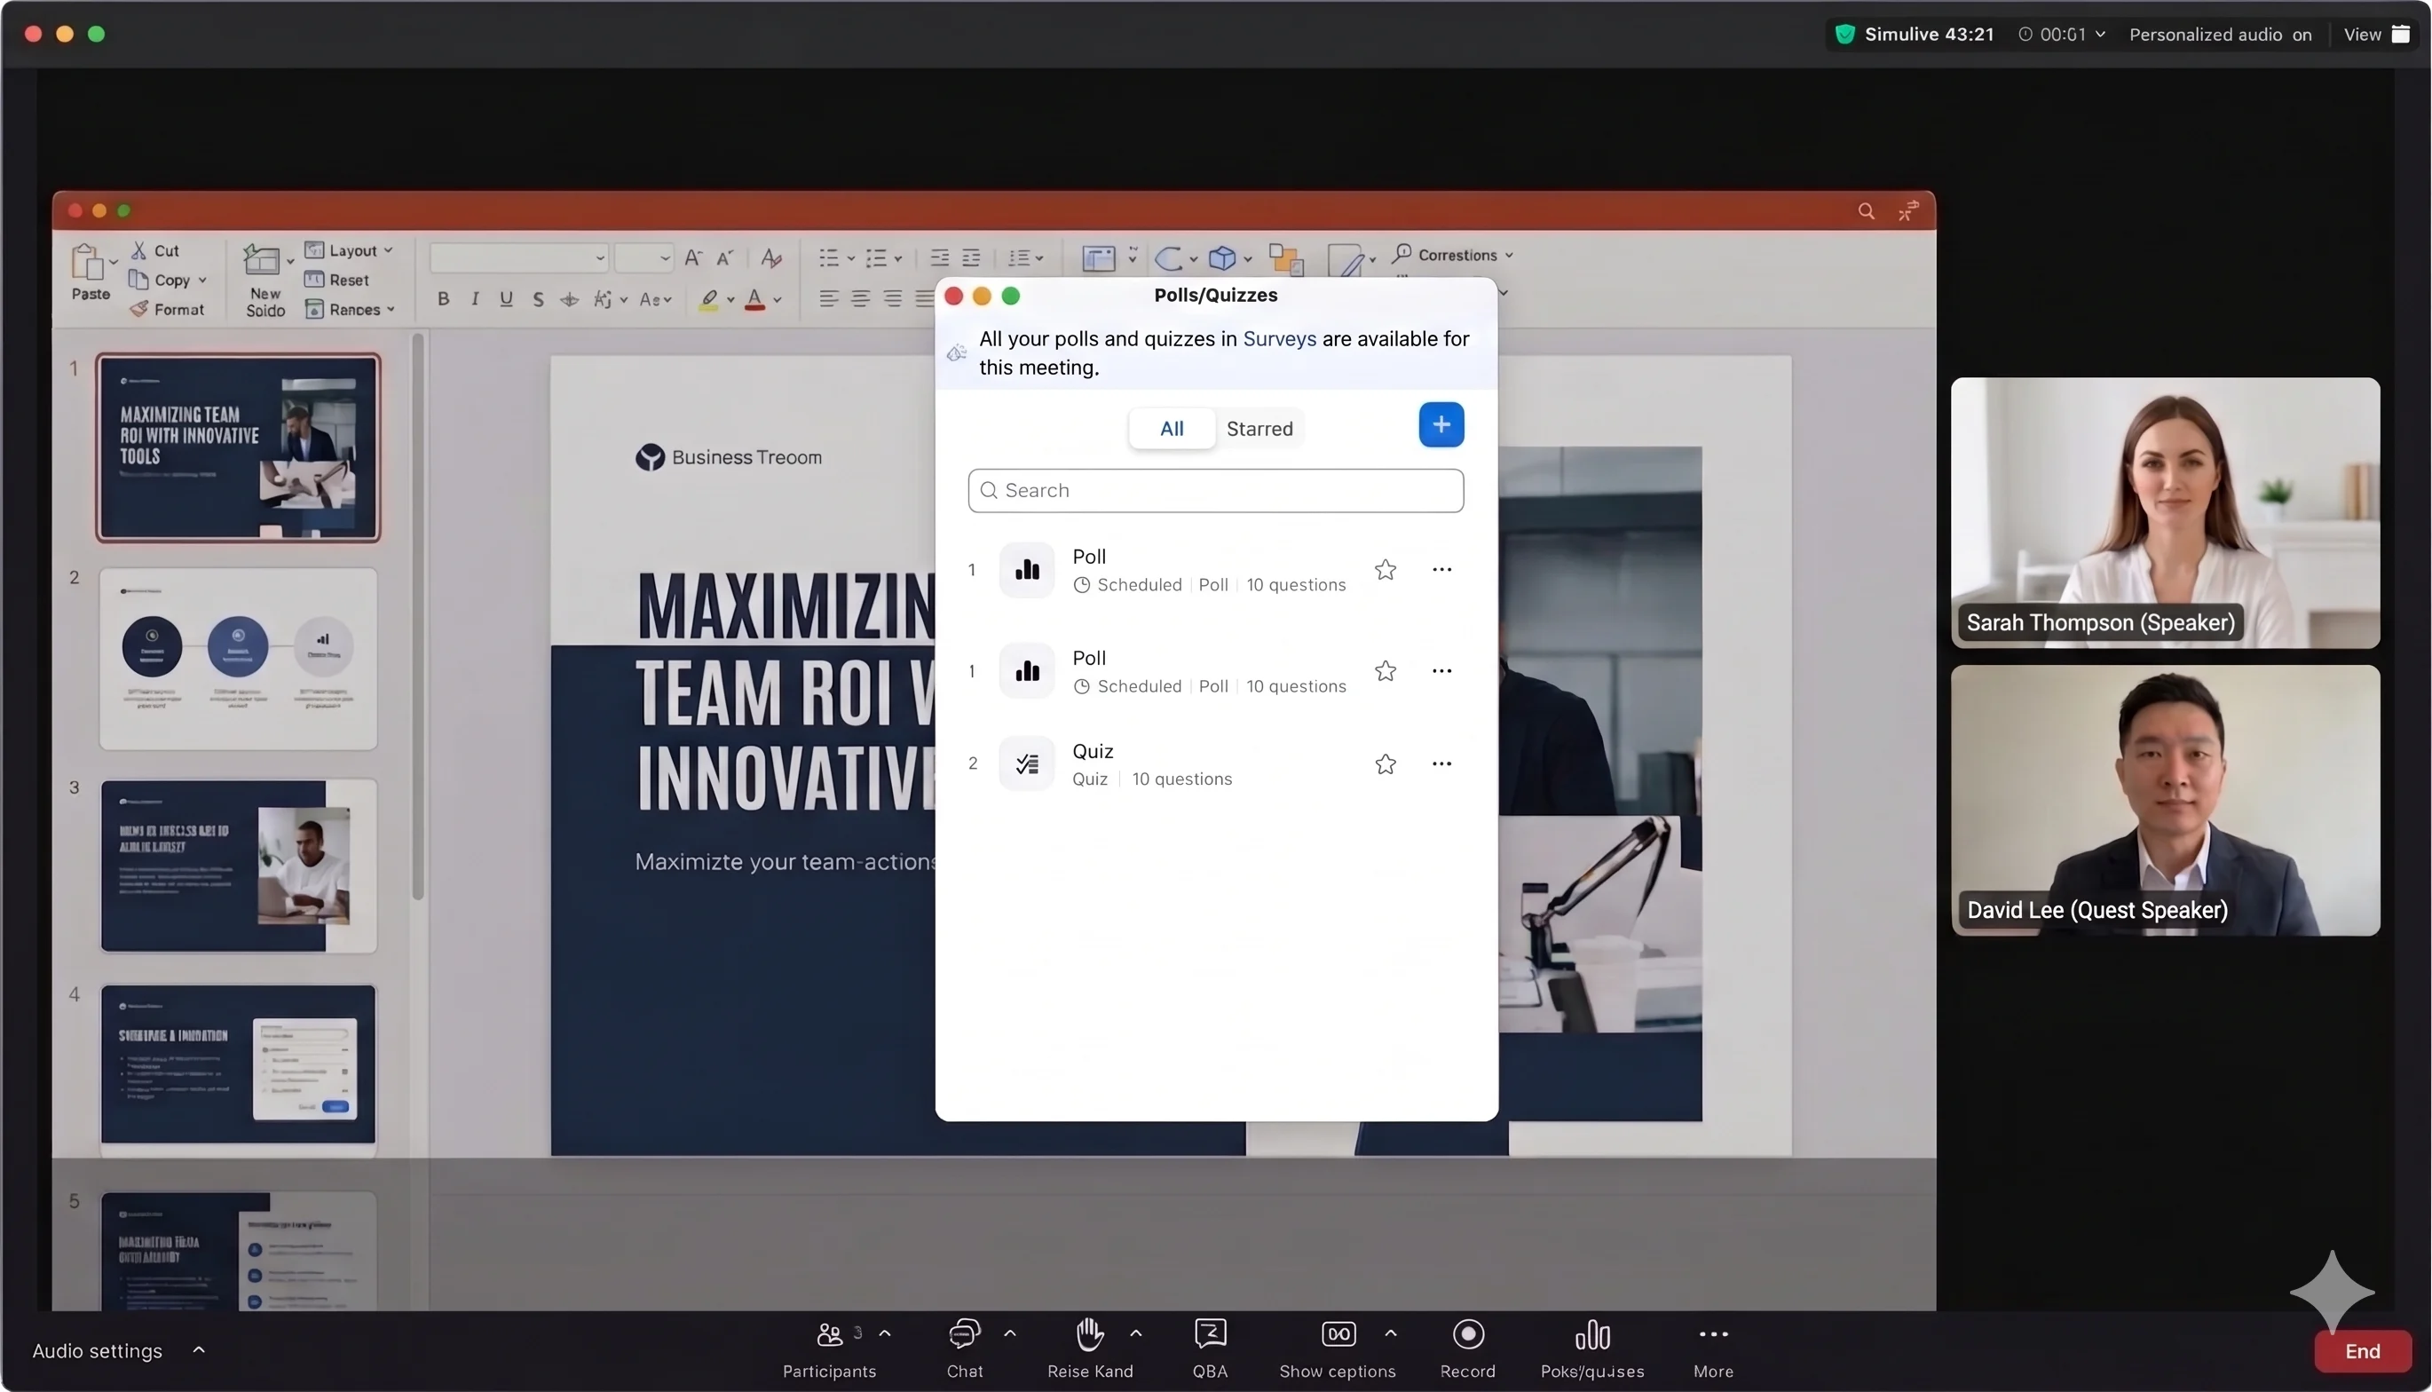Open more options for the Quiz item
Image resolution: width=2432 pixels, height=1392 pixels.
click(1441, 763)
